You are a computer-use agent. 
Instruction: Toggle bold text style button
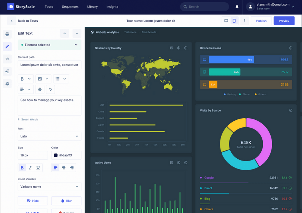[22, 168]
